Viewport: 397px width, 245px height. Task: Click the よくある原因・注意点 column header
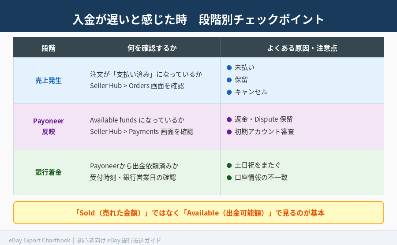click(x=302, y=48)
